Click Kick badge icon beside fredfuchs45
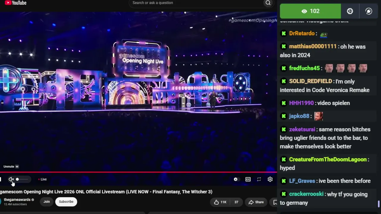This screenshot has width=381, height=214. (x=284, y=68)
